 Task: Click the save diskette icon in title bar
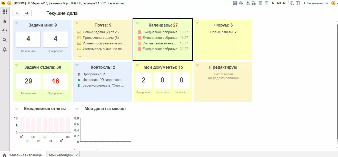point(235,3)
